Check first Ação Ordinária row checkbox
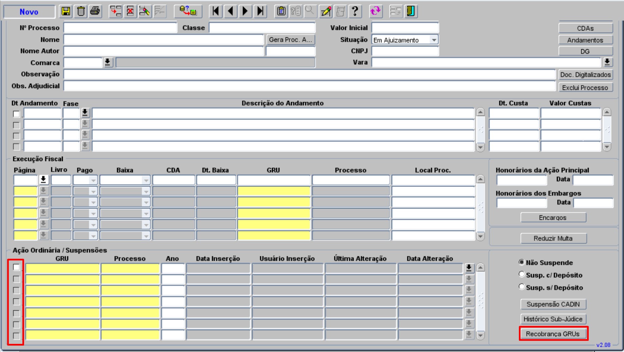 point(16,268)
